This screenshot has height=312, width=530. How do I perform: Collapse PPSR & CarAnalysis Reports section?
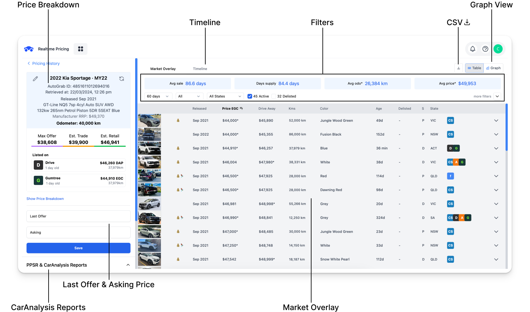(128, 265)
